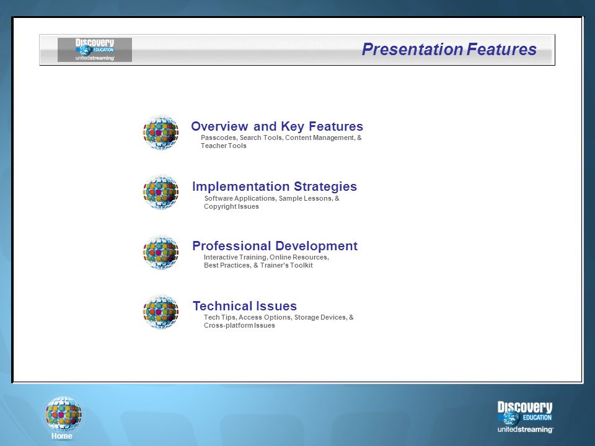Click the Presentation Features title text
The image size is (595, 446).
pos(449,50)
